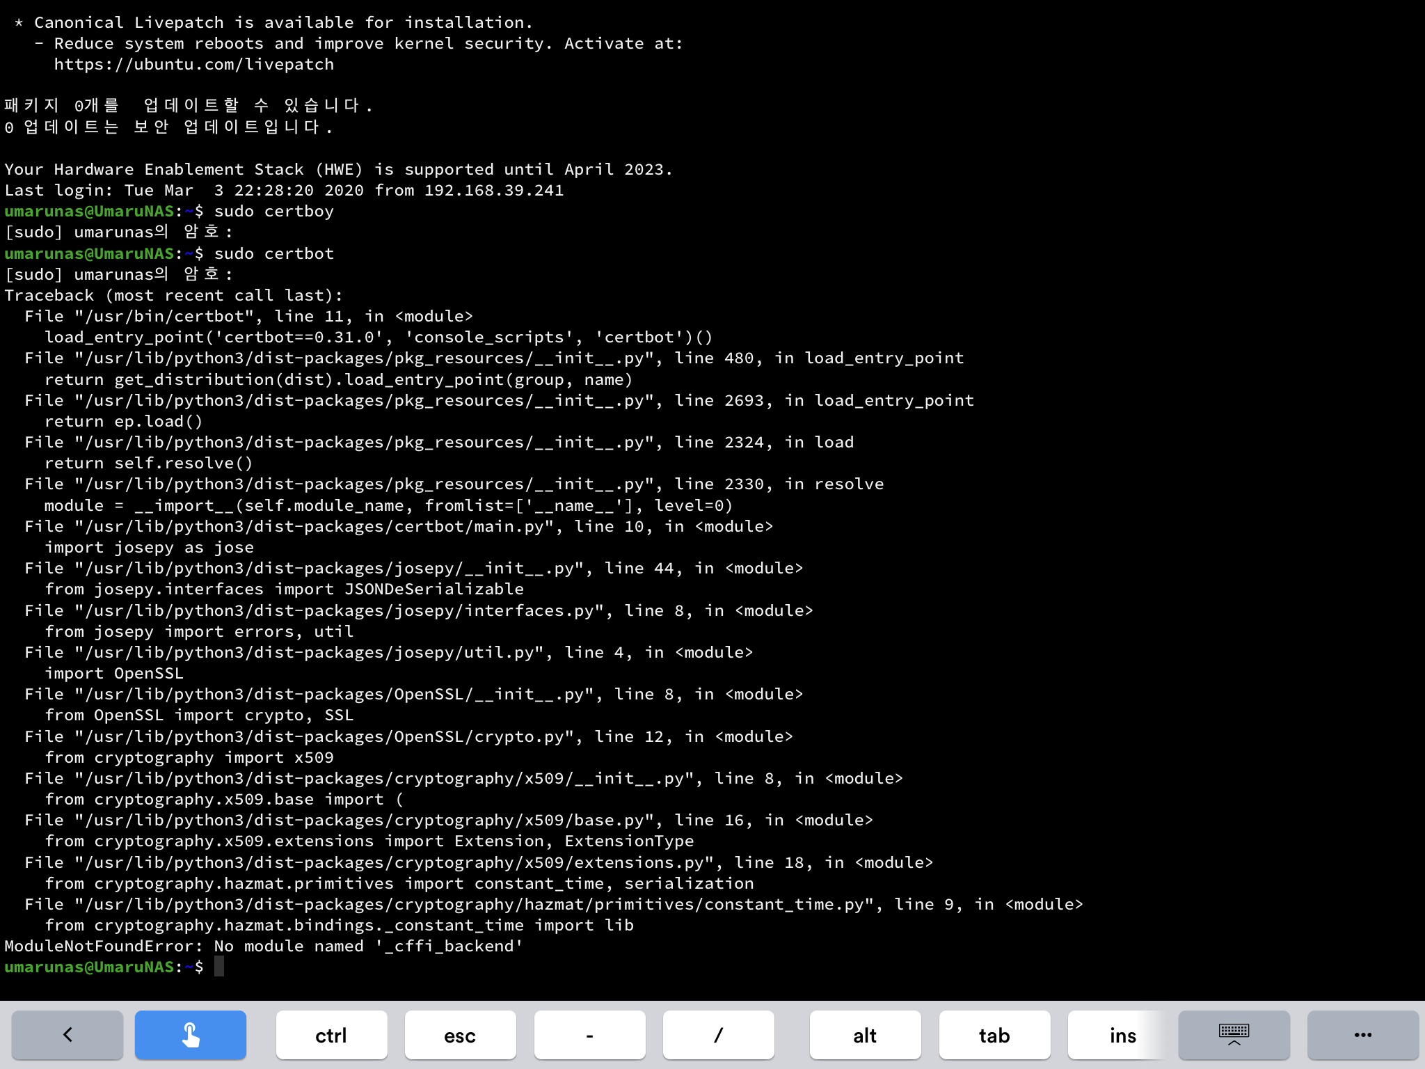1425x1069 pixels.
Task: Tap the hyphen key
Action: coord(589,1035)
